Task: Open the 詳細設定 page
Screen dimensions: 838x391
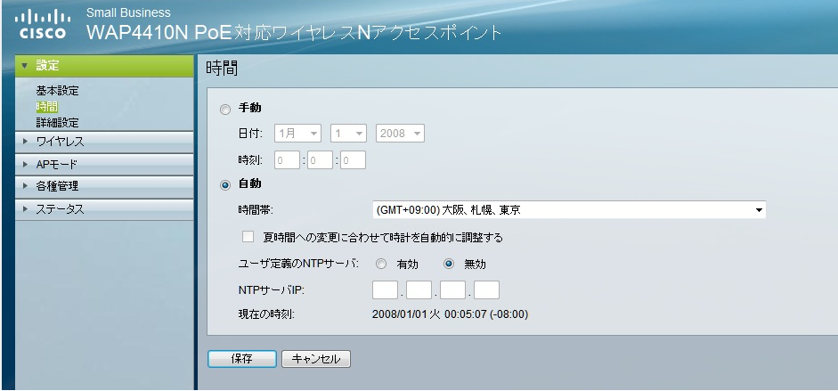Action: click(57, 123)
